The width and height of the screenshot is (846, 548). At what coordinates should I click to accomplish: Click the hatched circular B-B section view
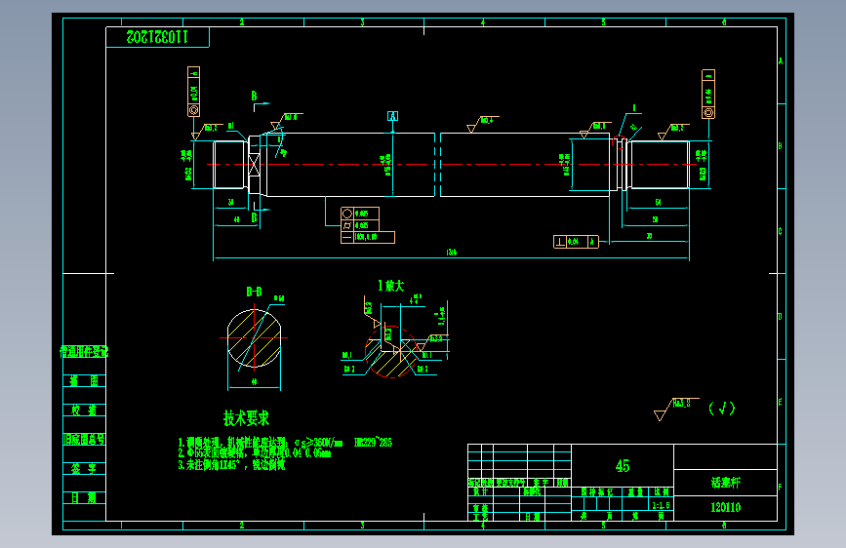pos(254,338)
